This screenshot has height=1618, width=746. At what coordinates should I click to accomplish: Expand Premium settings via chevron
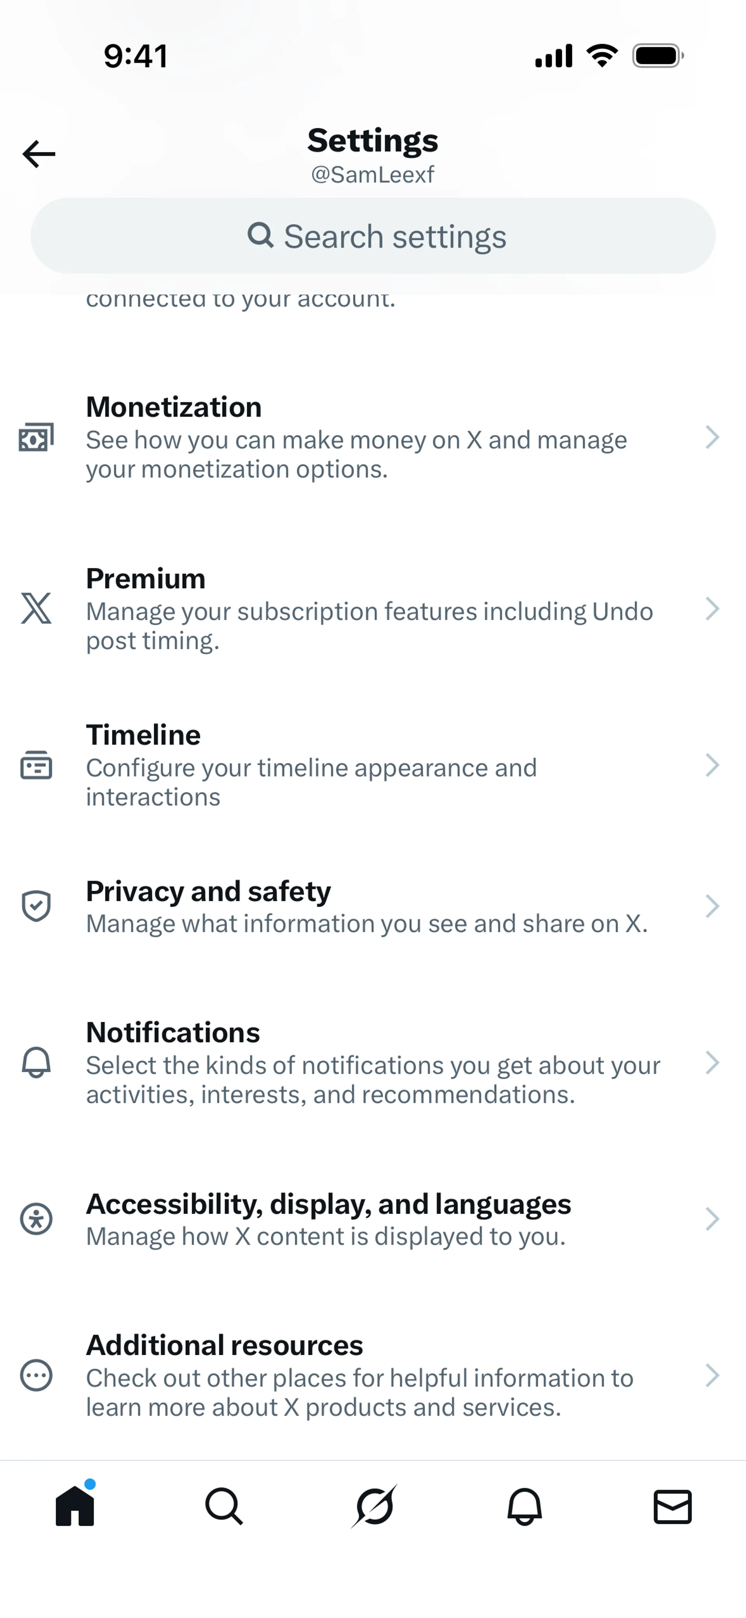(711, 609)
